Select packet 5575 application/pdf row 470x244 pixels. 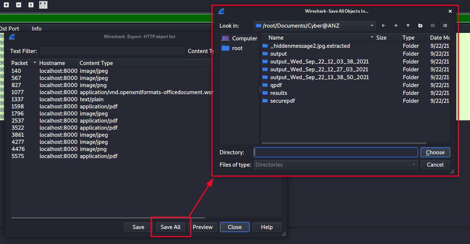click(x=112, y=156)
